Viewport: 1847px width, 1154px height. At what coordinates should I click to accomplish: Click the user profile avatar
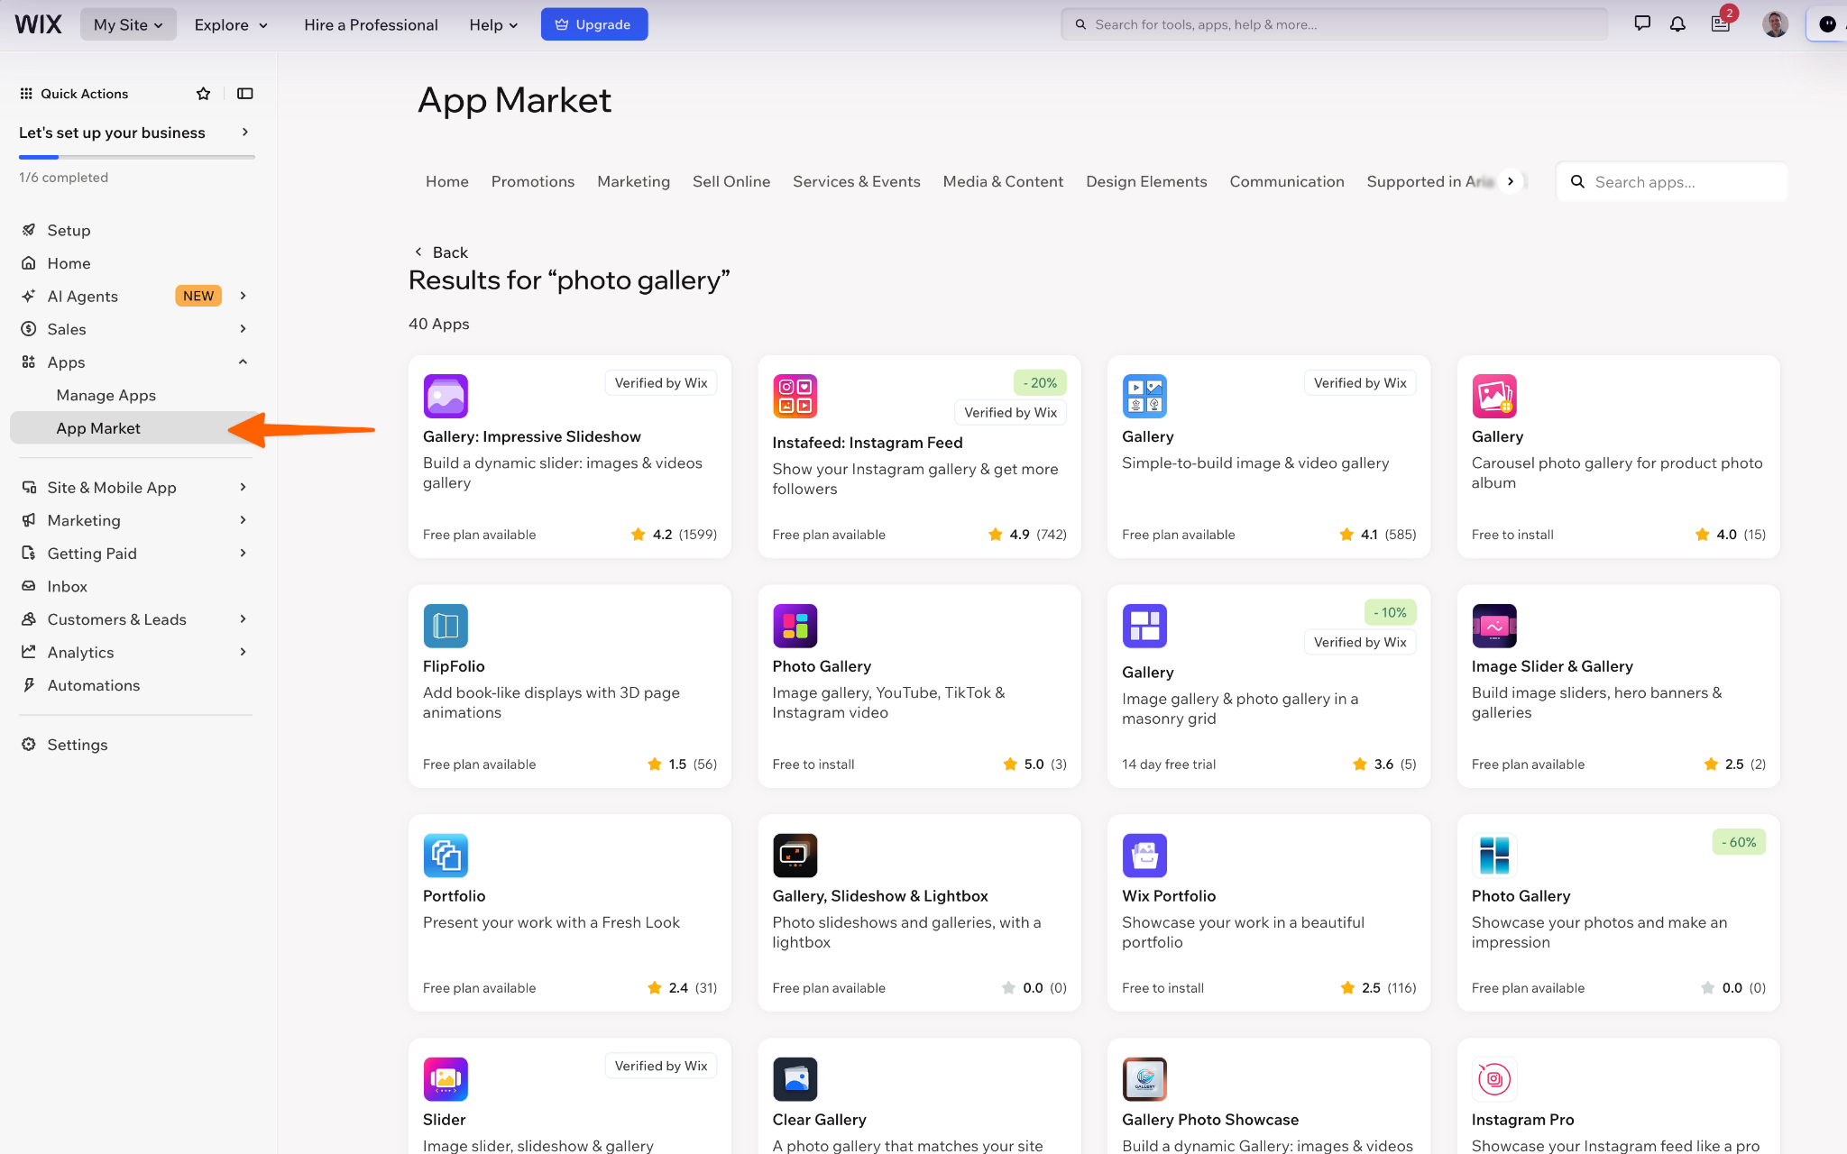pos(1775,24)
